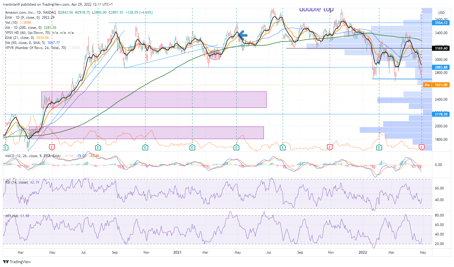Click the Vol (10) legend showing 3.389M
Image resolution: width=454 pixels, height=267 pixels.
(x=18, y=23)
